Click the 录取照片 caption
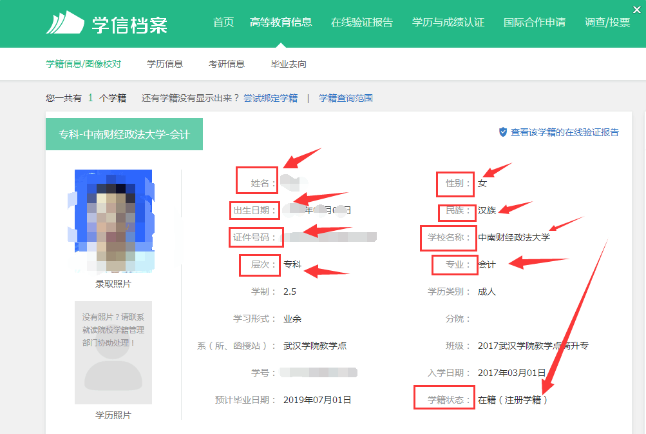This screenshot has height=434, width=646. click(x=113, y=284)
